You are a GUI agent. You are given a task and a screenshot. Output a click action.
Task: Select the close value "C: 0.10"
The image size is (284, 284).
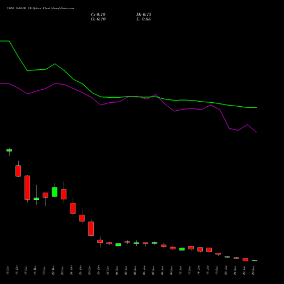click(98, 15)
